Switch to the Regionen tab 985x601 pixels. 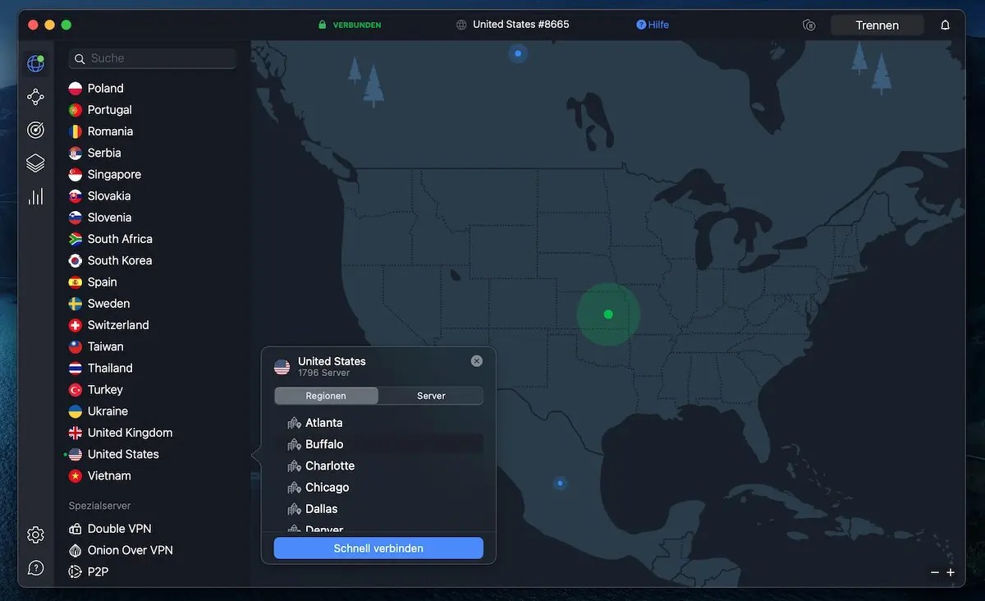(326, 396)
